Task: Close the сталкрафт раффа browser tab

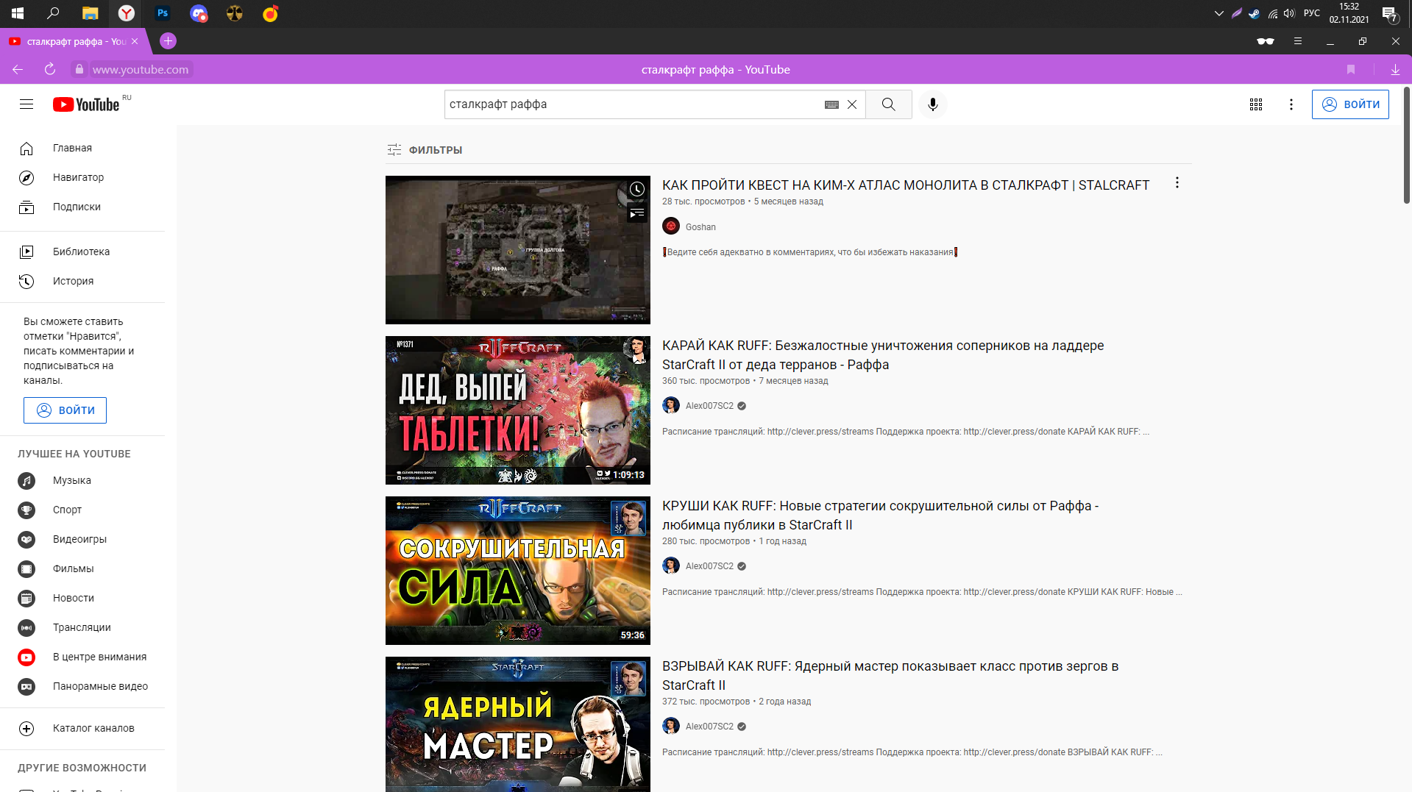Action: pyautogui.click(x=135, y=41)
